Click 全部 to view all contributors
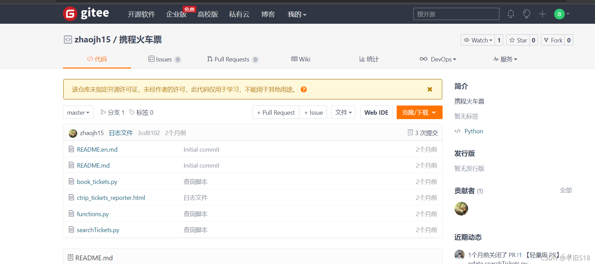595x264 pixels. [566, 190]
